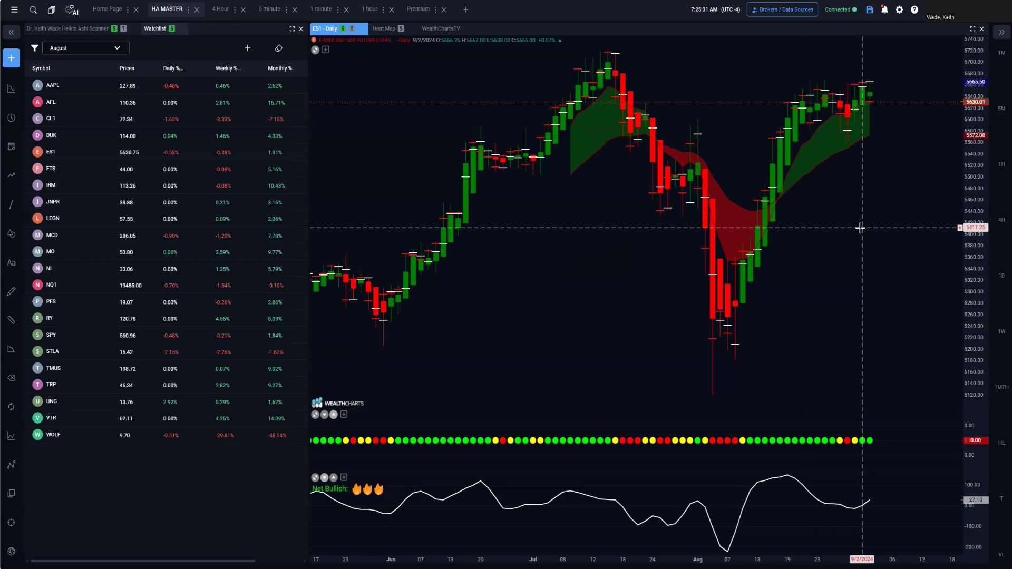
Task: Select the text annotation tool Aa
Action: click(x=11, y=262)
